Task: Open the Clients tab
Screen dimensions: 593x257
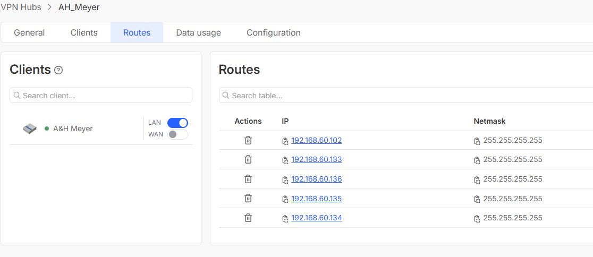Action: click(x=84, y=32)
